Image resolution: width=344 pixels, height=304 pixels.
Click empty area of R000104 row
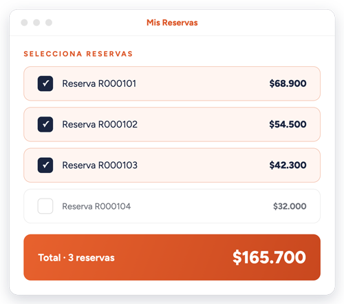click(202, 206)
